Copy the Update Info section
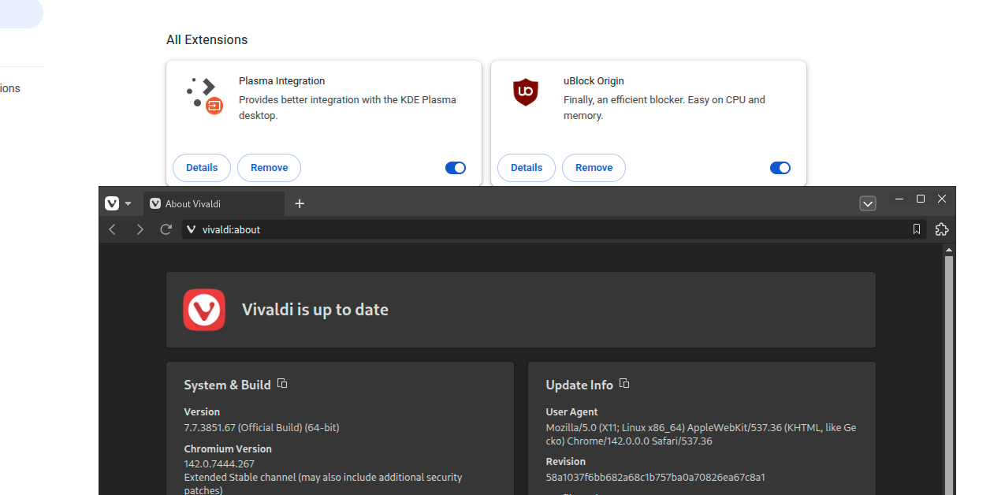Image resolution: width=1005 pixels, height=495 pixels. (x=624, y=384)
